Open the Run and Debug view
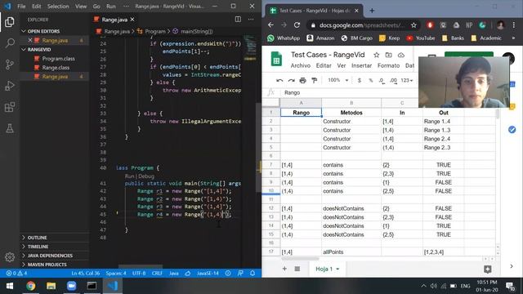523x294 pixels. [10, 86]
